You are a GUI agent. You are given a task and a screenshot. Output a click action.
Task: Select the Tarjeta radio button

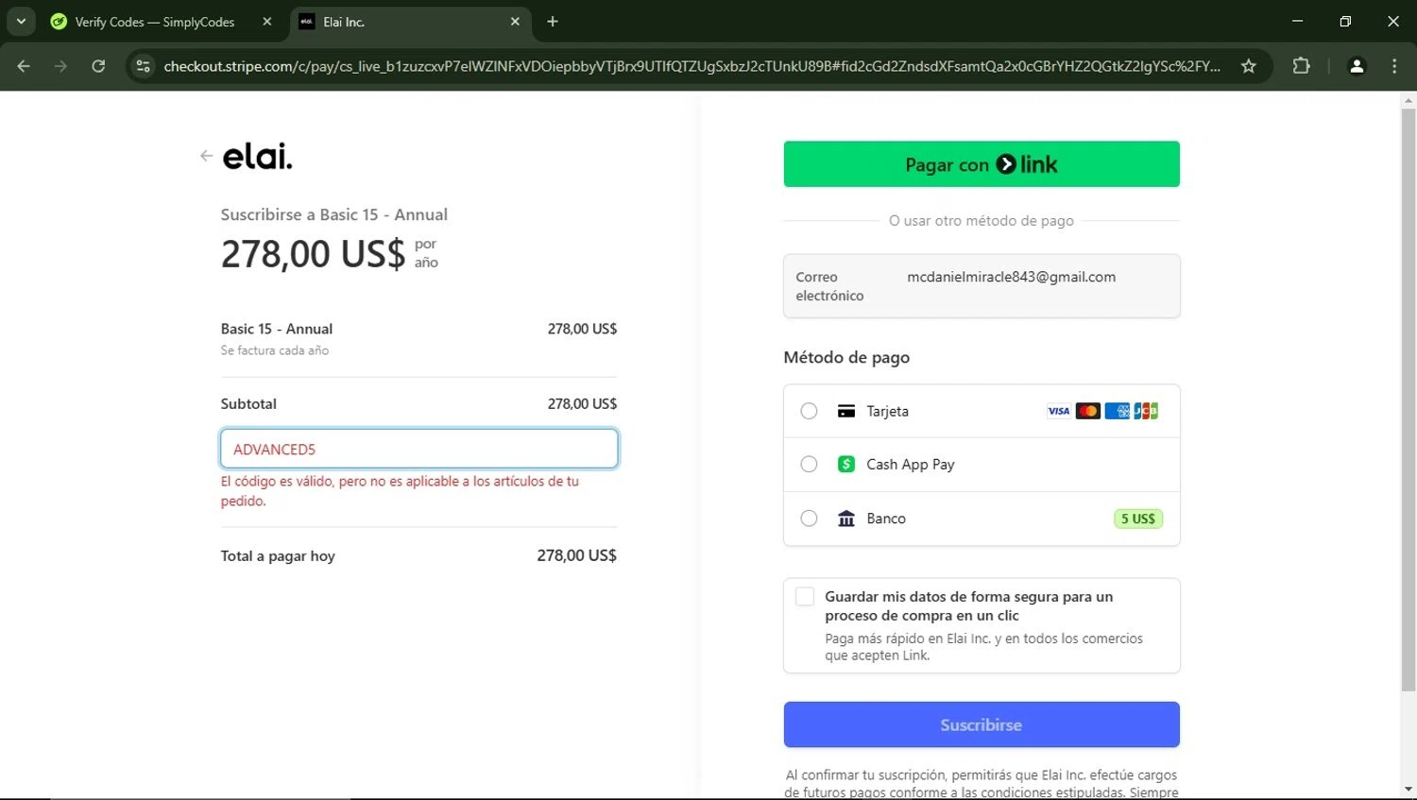(809, 411)
